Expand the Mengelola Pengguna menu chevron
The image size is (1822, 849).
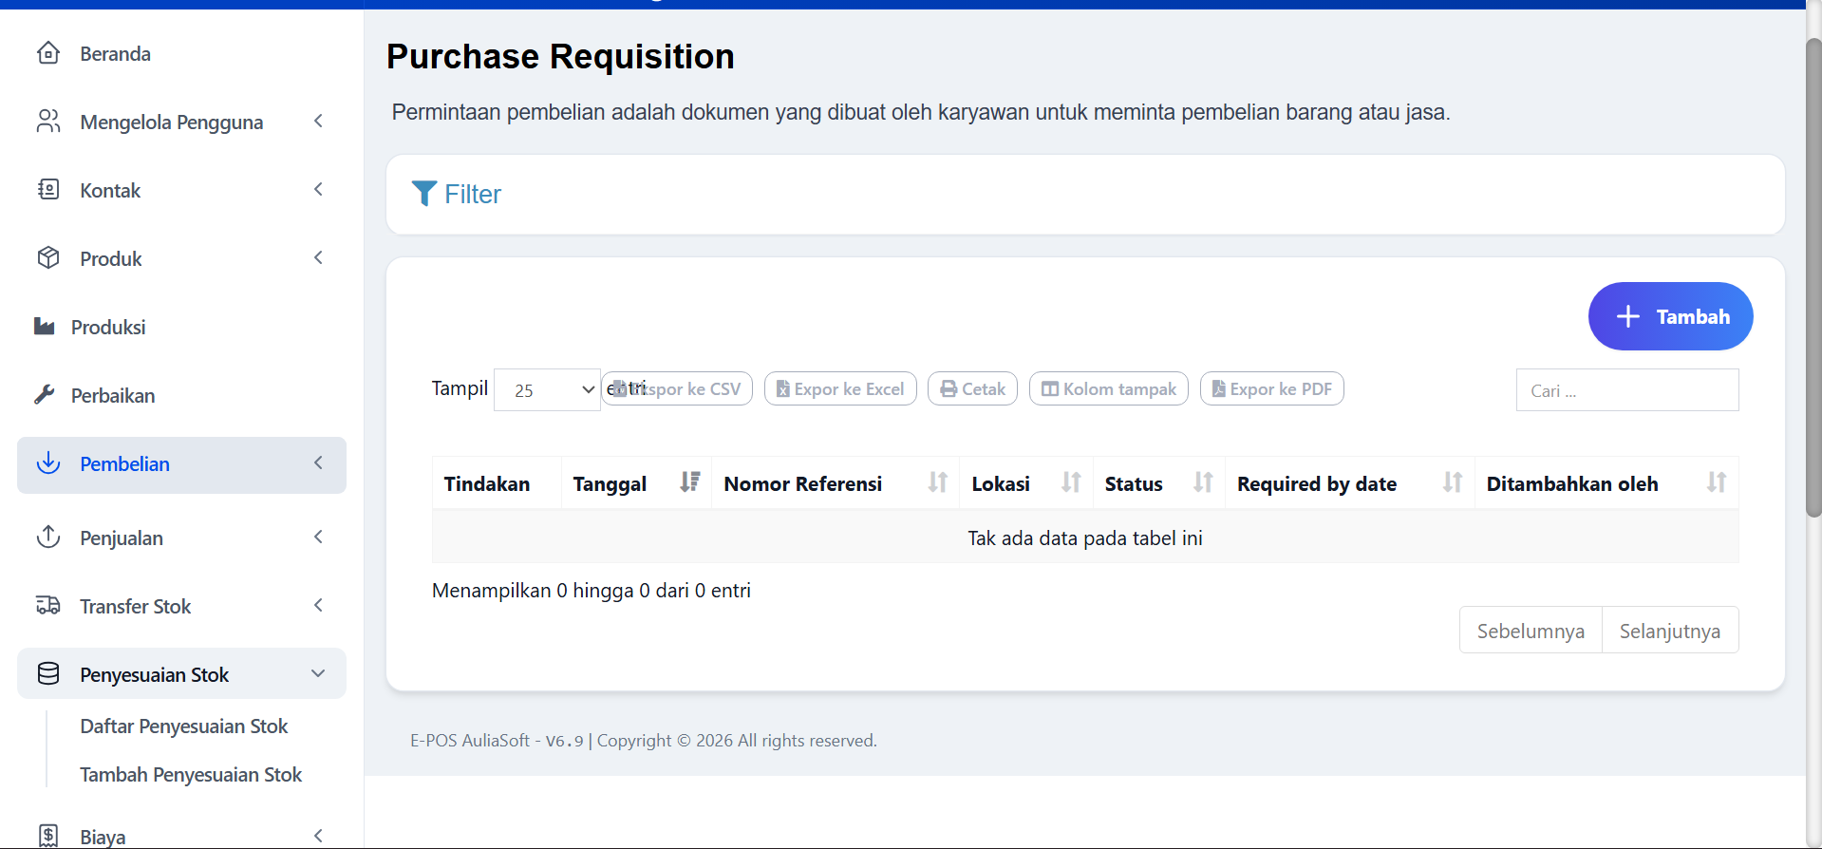(318, 122)
